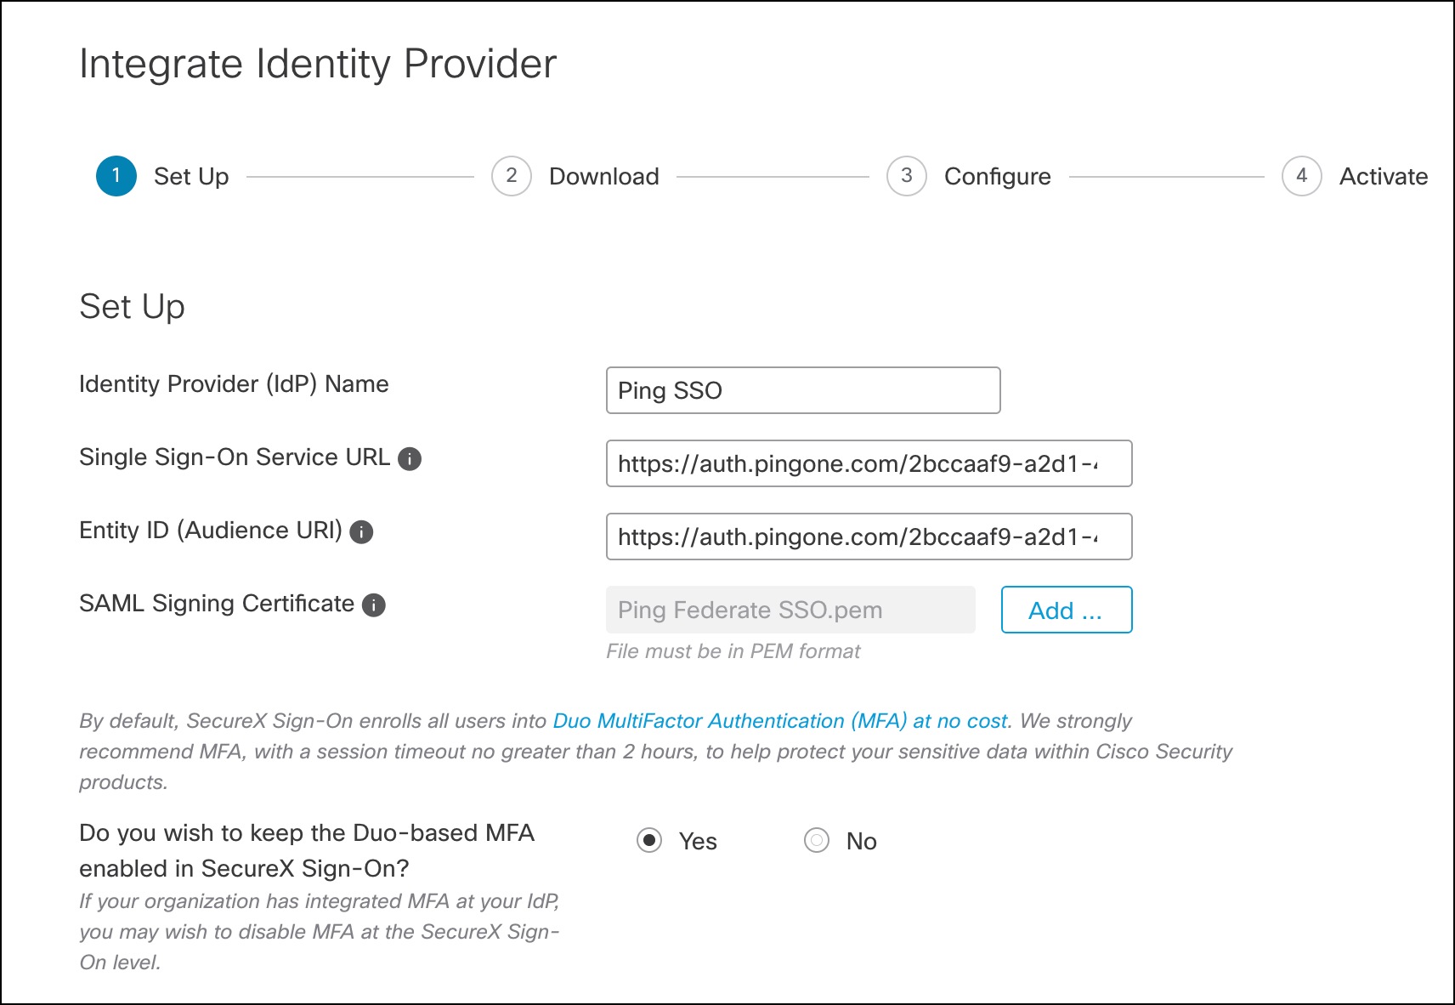Click the info icon beside Entity ID (Audience URI)
This screenshot has height=1005, width=1455.
point(363,532)
